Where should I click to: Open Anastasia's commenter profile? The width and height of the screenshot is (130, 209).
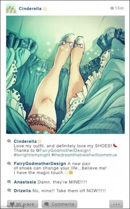coord(25,182)
